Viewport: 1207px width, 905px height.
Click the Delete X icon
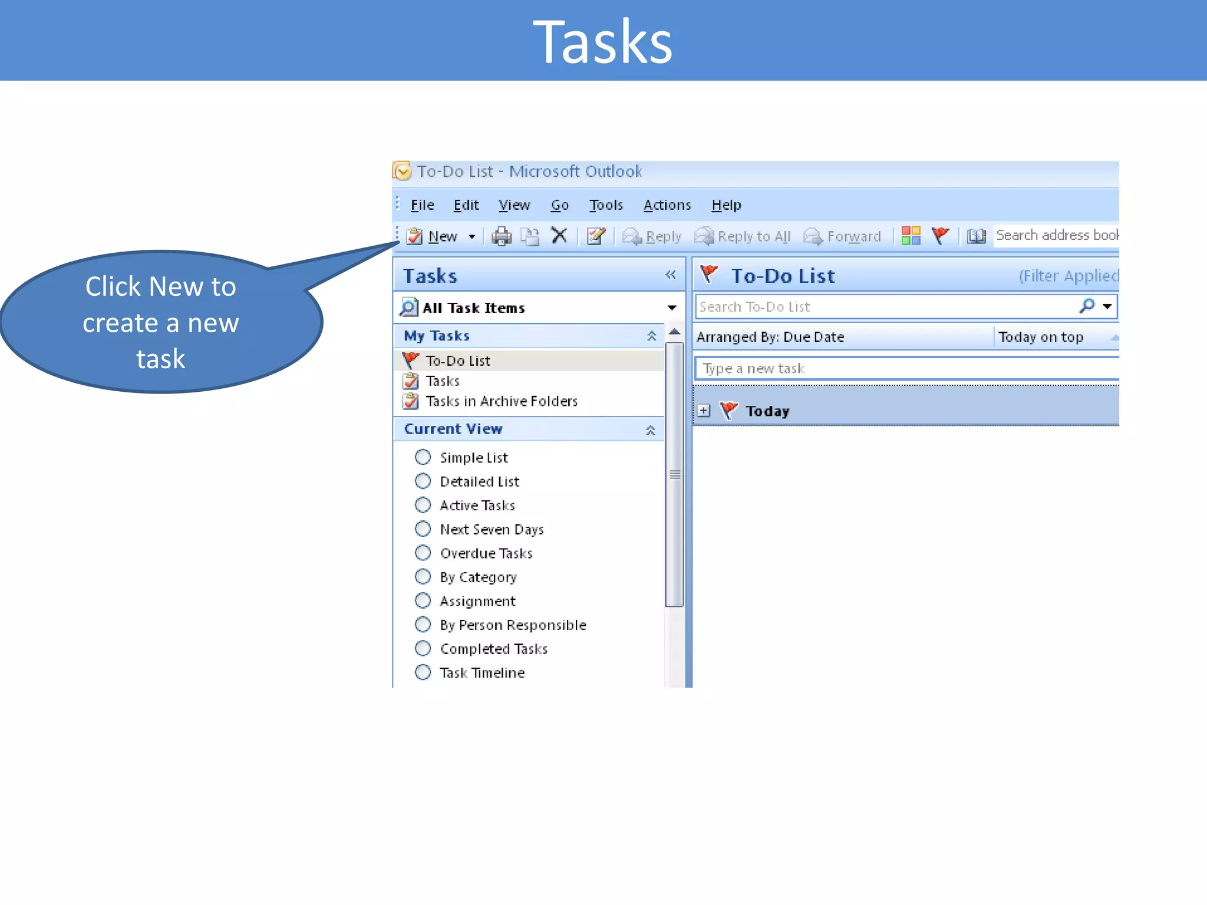coord(559,236)
